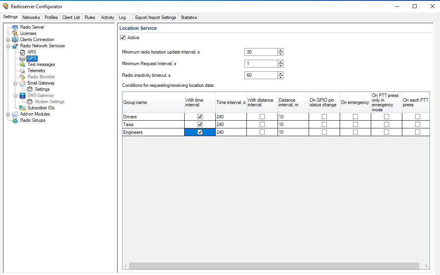Viewport: 440px width, 275px height.
Task: Open the Profiles tab
Action: tap(51, 17)
